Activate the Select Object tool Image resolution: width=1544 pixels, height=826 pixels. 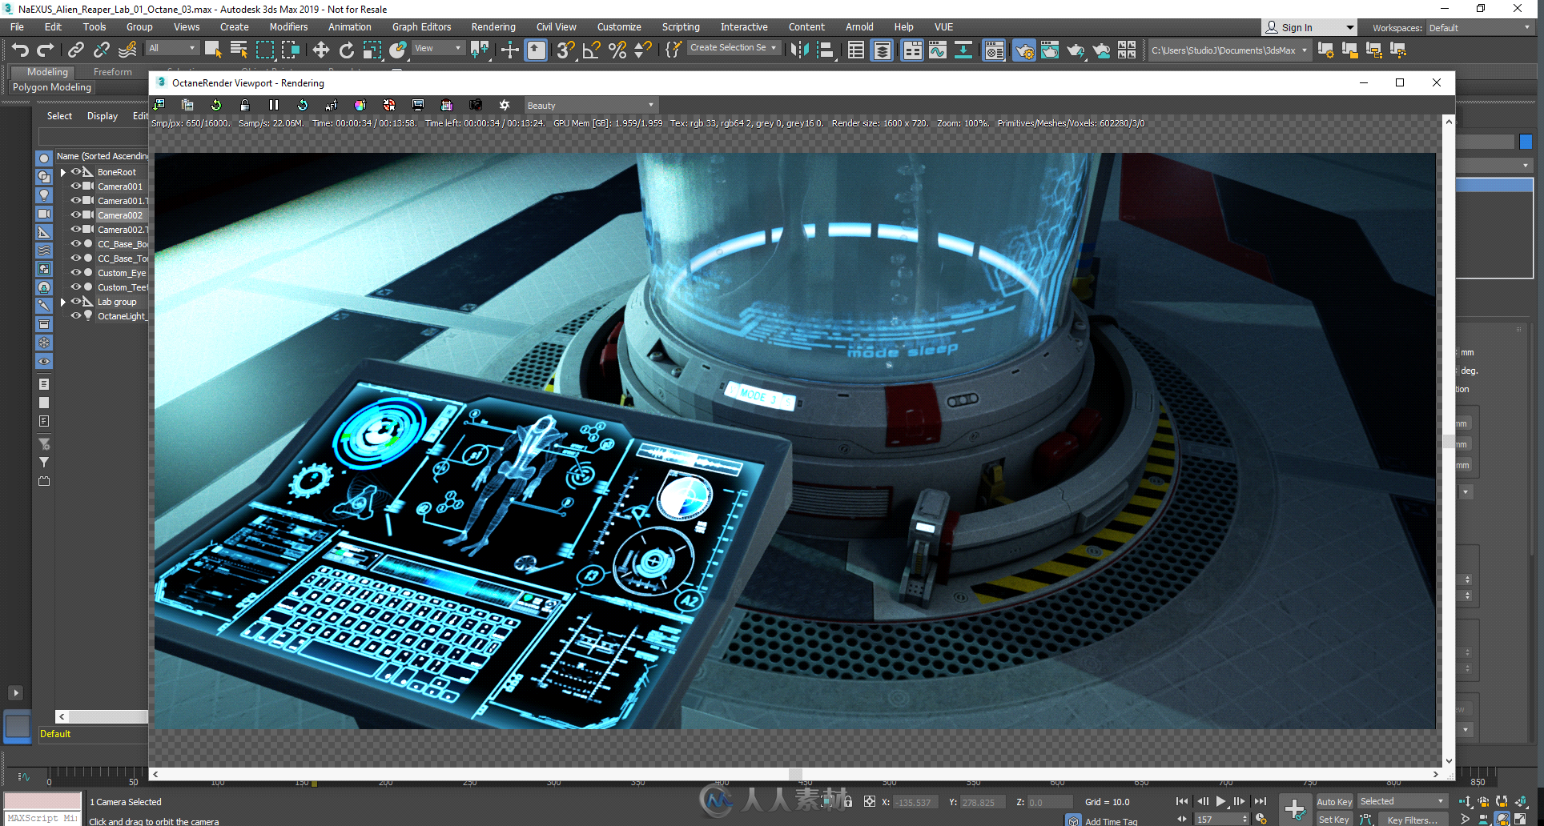tap(213, 50)
